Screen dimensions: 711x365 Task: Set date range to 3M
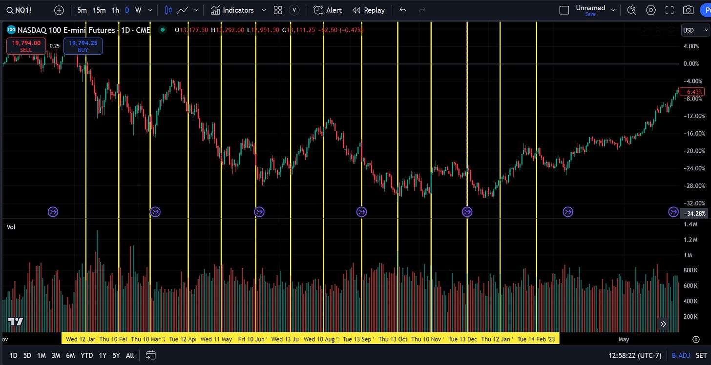coord(56,355)
